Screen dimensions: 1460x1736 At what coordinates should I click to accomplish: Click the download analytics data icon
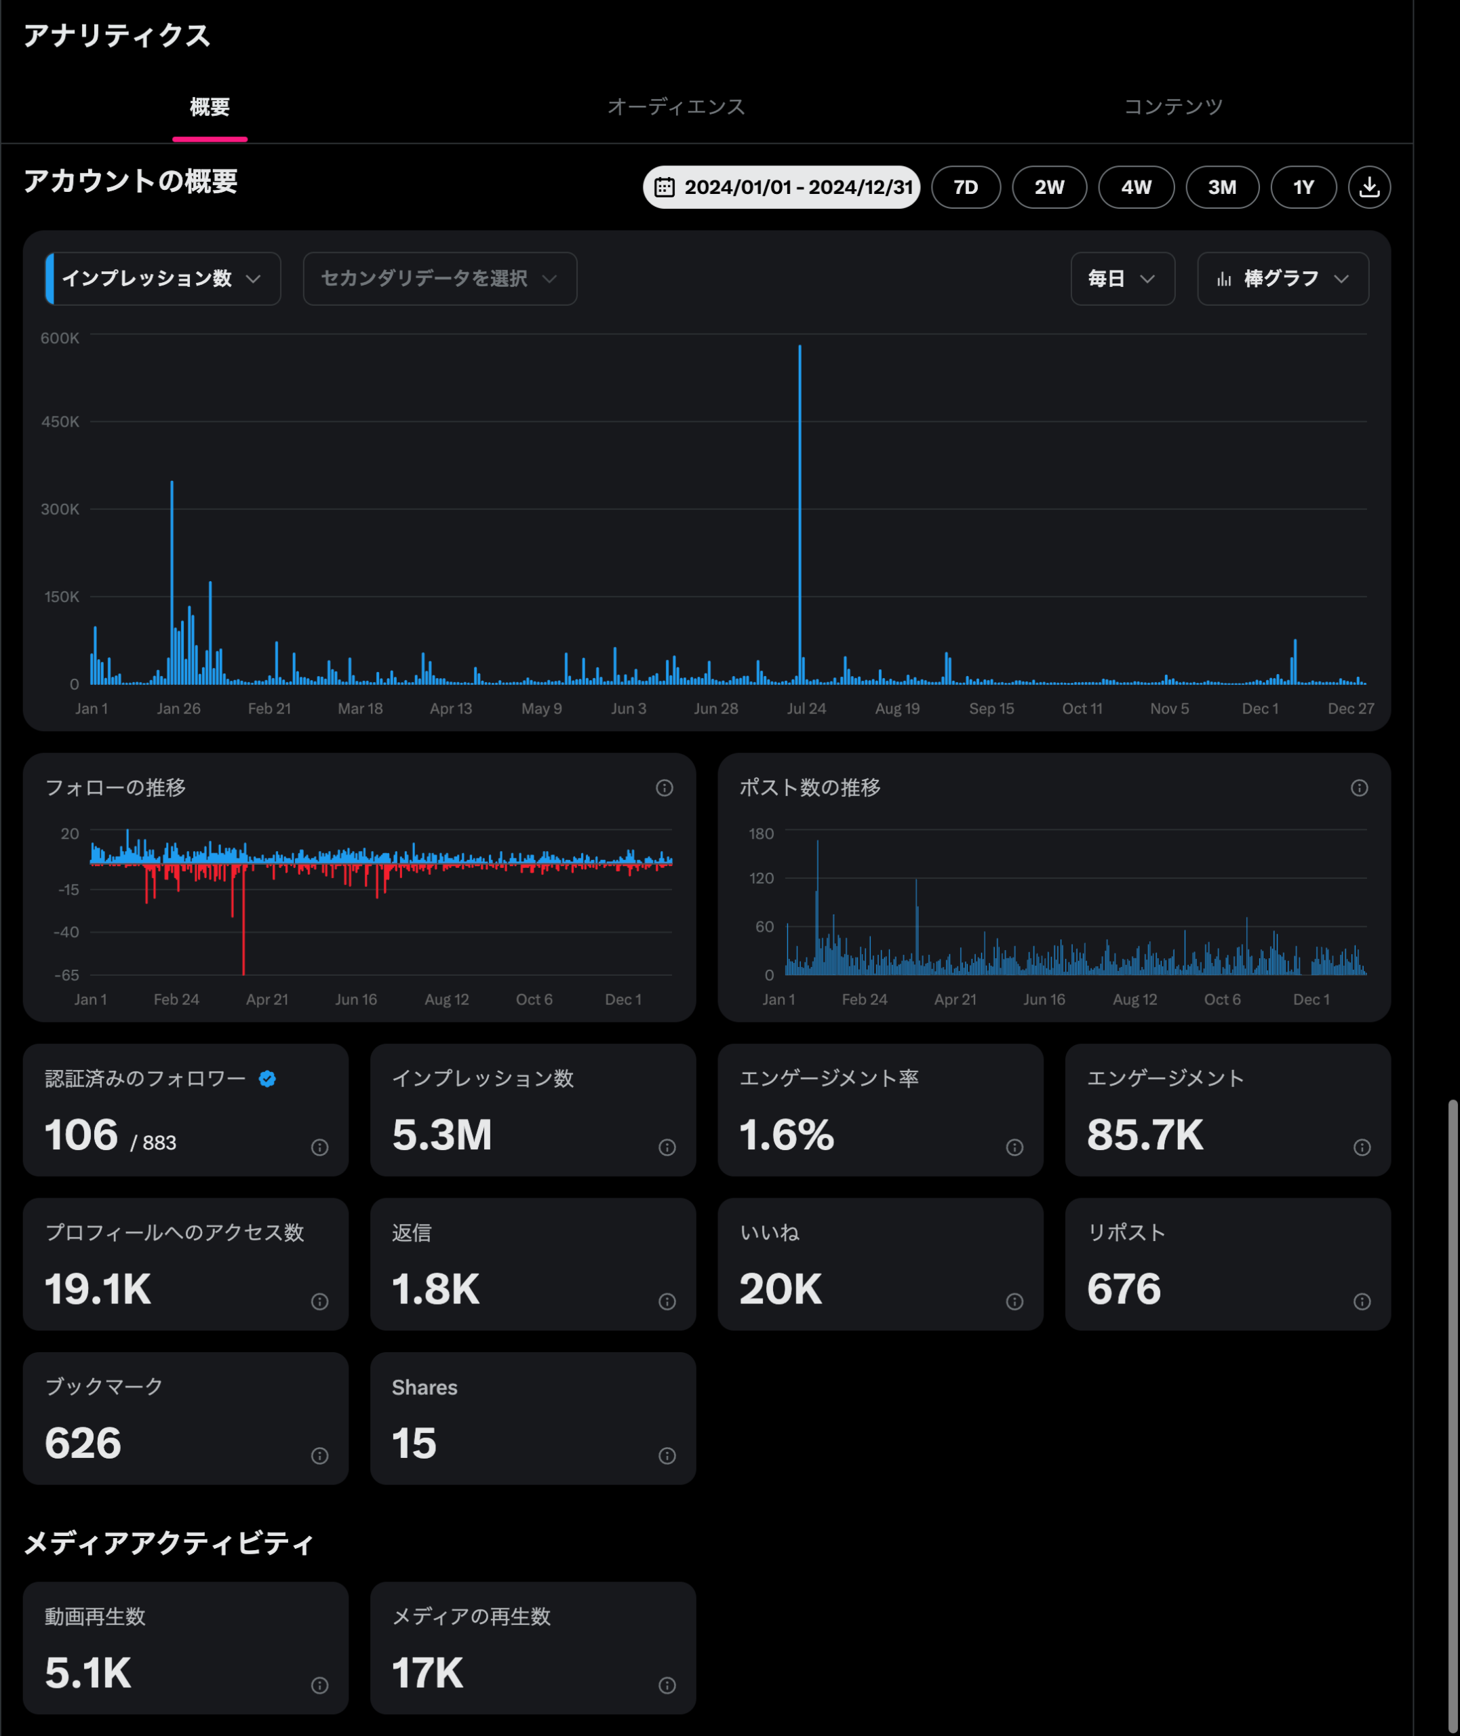(1369, 187)
